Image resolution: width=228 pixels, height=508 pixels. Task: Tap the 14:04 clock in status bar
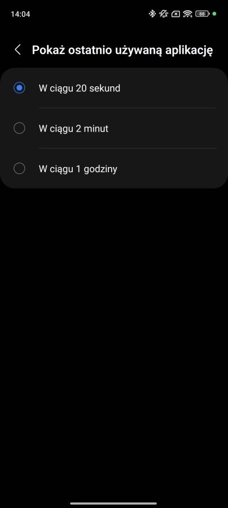[20, 14]
